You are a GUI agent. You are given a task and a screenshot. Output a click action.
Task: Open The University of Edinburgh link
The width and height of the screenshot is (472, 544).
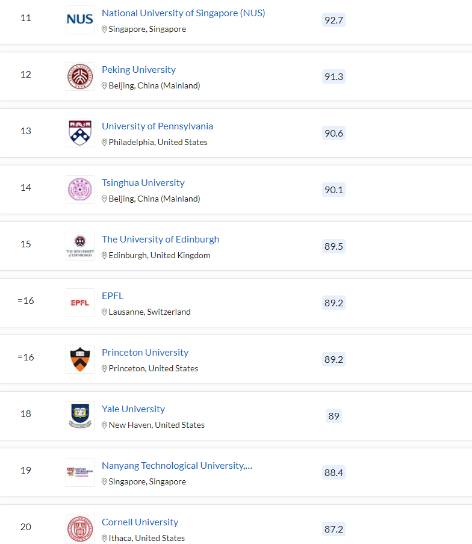coord(160,240)
